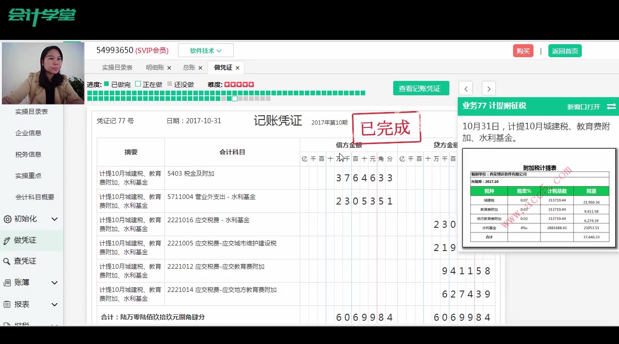Click the previous-page left arrow button

click(x=466, y=88)
